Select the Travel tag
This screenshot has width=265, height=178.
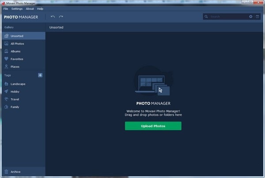24,99
